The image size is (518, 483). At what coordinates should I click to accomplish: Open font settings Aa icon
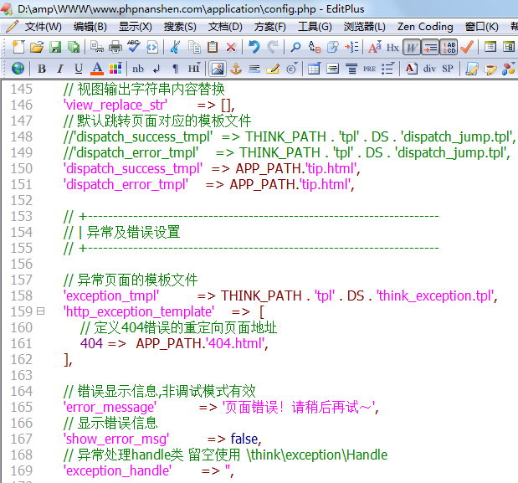click(x=375, y=47)
